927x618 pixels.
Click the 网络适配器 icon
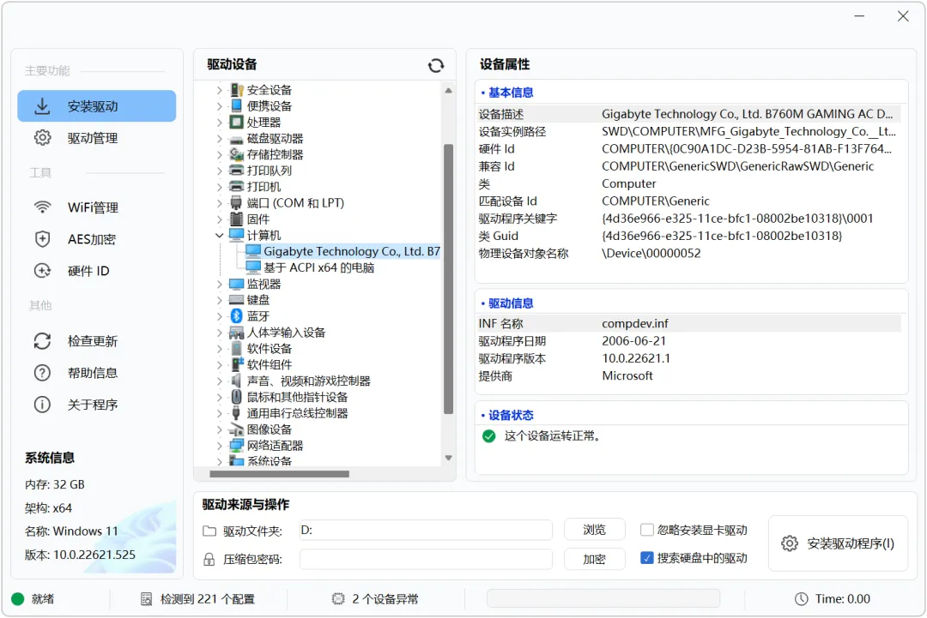pos(237,445)
